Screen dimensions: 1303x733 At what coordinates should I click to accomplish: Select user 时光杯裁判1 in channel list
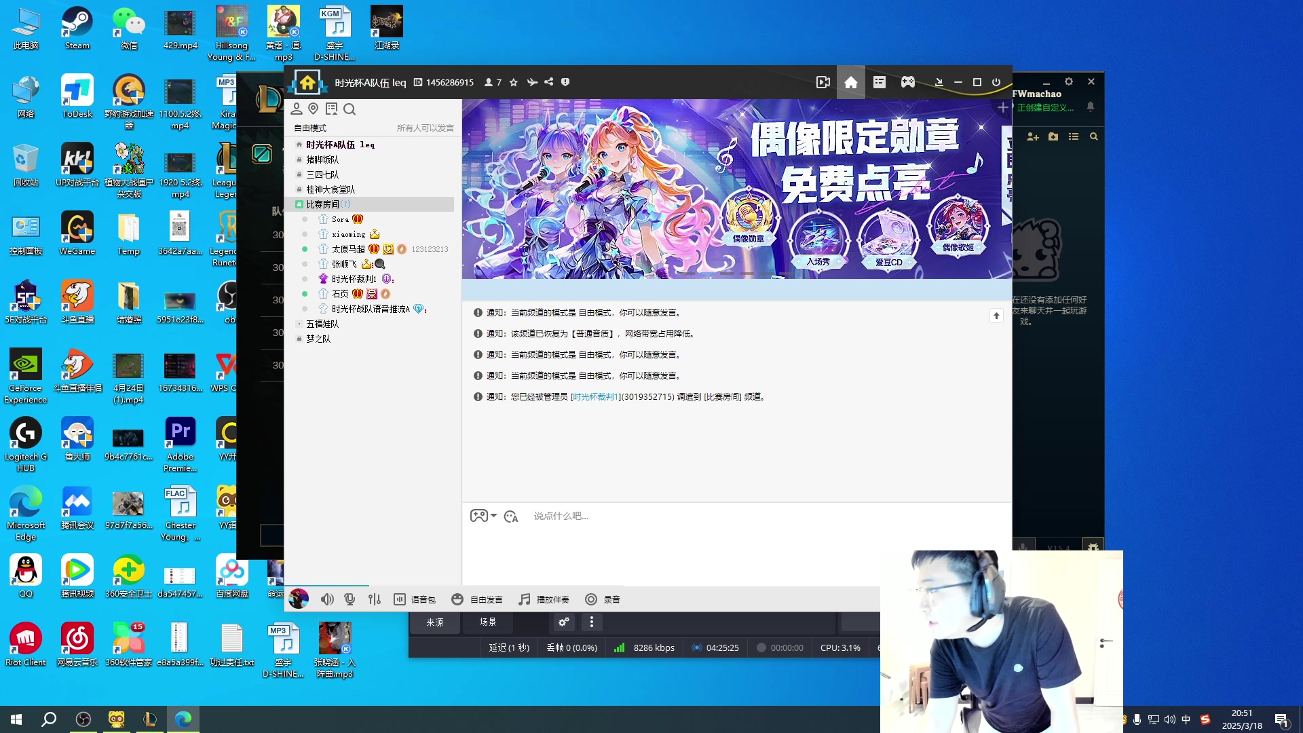click(354, 279)
